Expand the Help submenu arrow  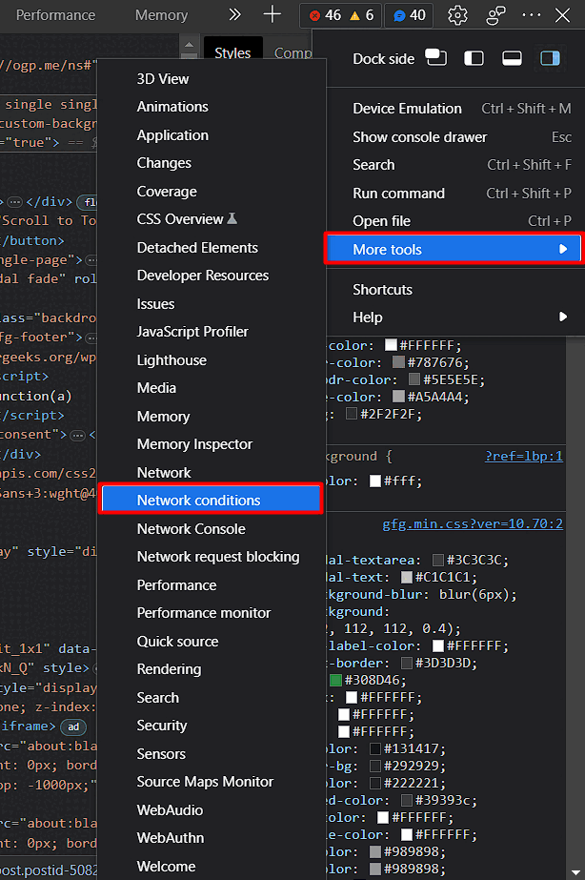(x=563, y=317)
